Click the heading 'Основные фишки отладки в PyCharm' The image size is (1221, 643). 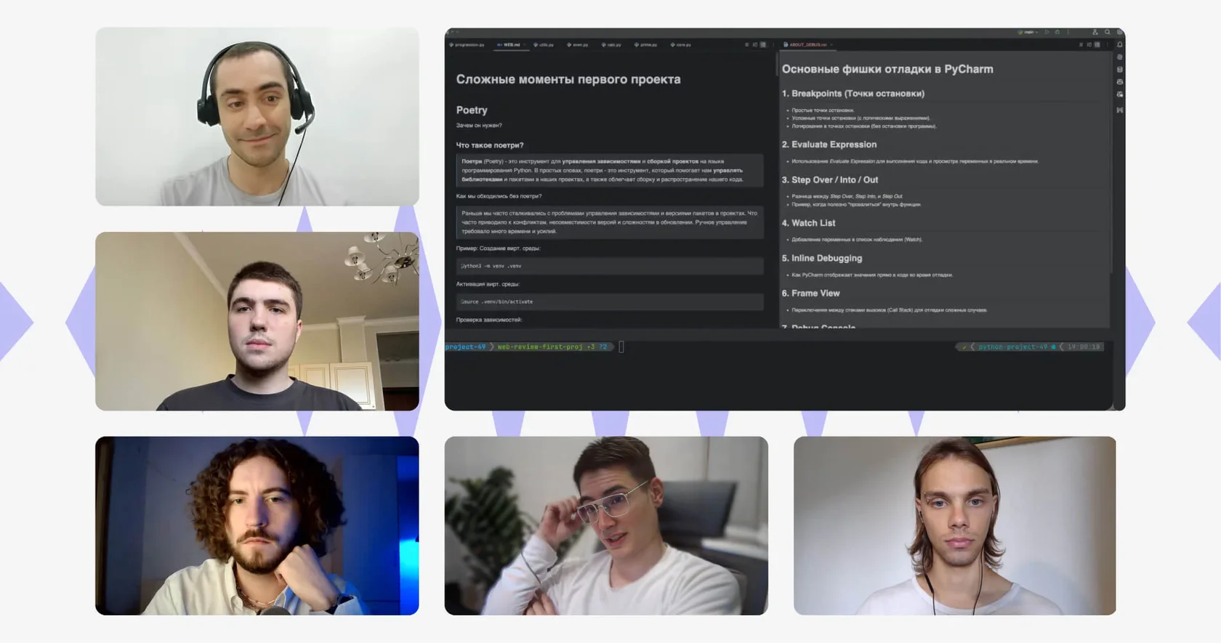(x=887, y=69)
